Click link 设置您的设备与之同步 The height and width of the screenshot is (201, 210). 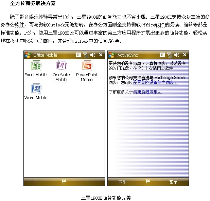155,82
